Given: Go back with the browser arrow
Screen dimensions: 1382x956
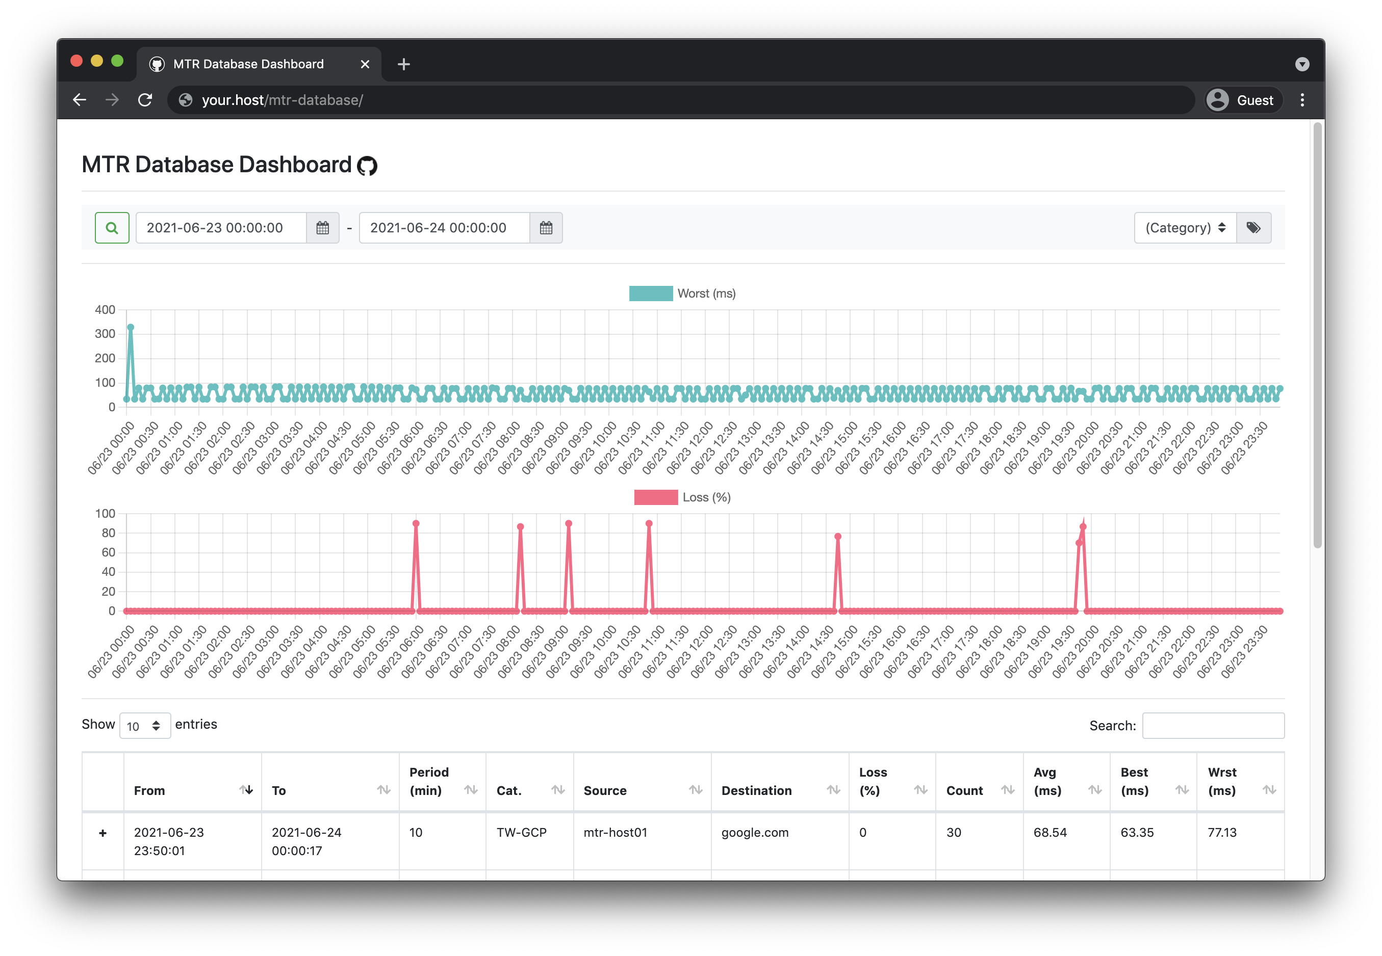Looking at the screenshot, I should click(80, 100).
